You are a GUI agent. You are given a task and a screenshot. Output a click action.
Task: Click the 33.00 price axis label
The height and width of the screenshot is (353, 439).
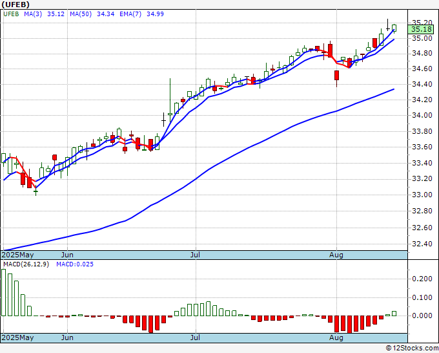point(422,195)
